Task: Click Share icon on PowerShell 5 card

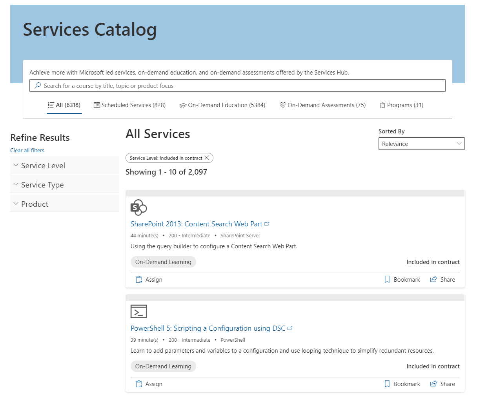Action: [433, 384]
